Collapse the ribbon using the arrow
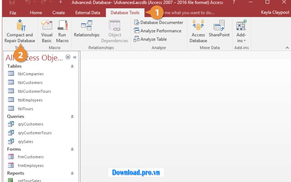Image resolution: width=291 pixels, height=182 pixels. [x=287, y=48]
